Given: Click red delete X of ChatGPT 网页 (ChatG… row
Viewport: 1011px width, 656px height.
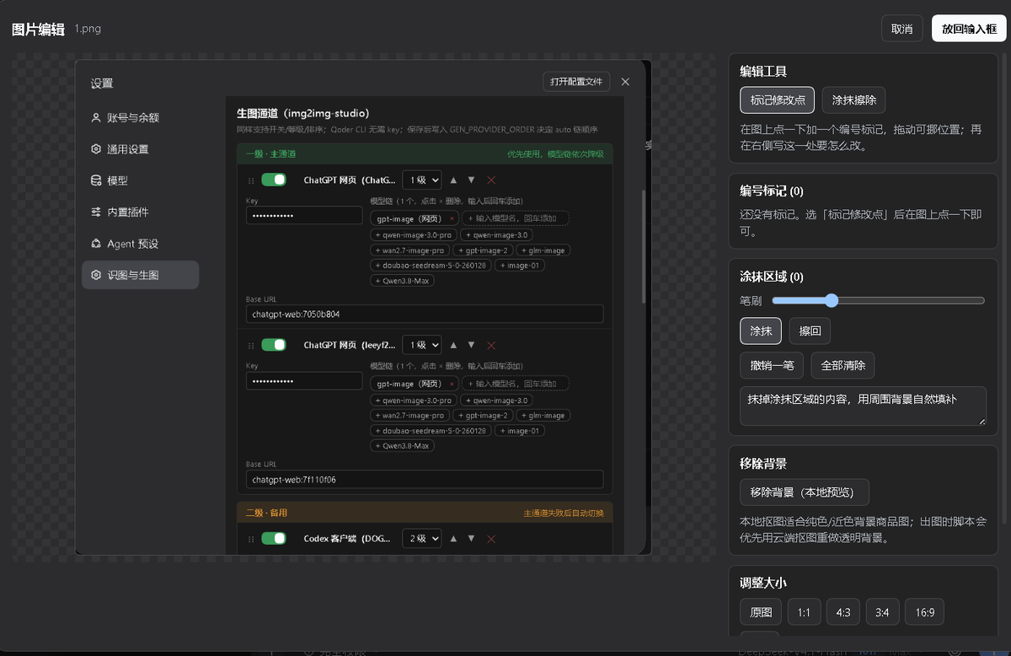Looking at the screenshot, I should click(x=491, y=180).
